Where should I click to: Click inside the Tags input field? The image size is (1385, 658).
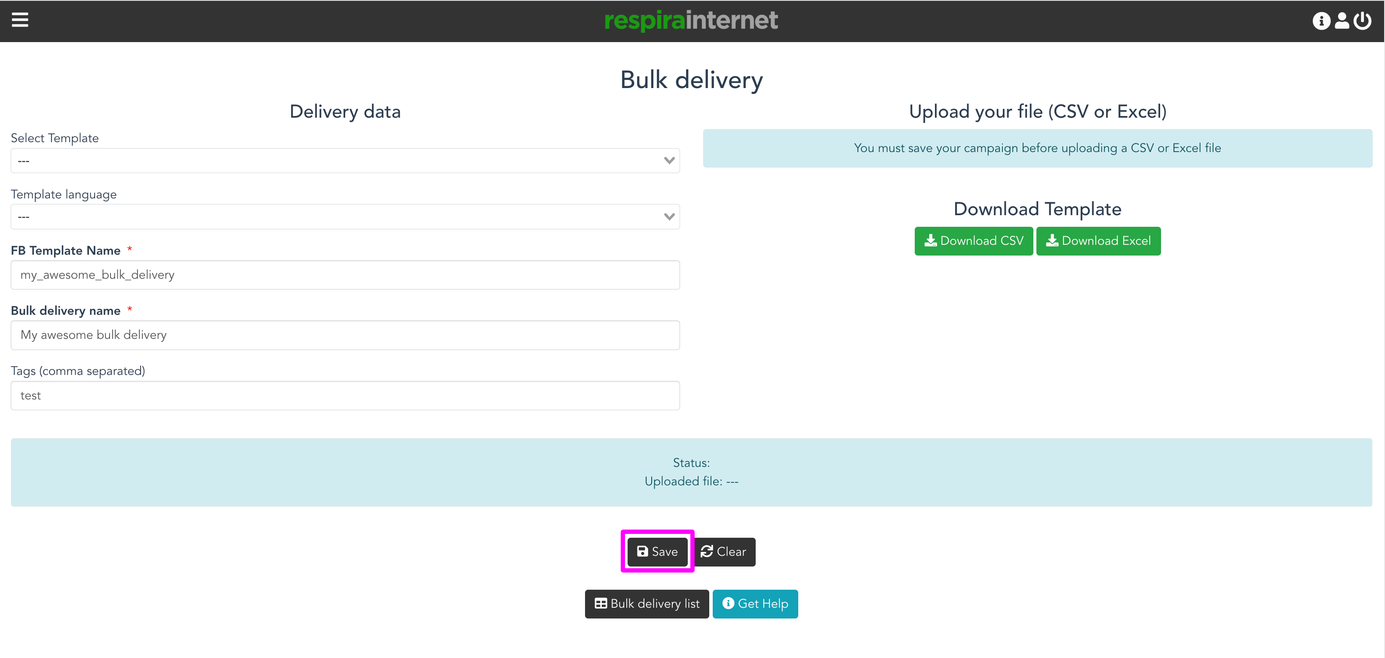(345, 395)
